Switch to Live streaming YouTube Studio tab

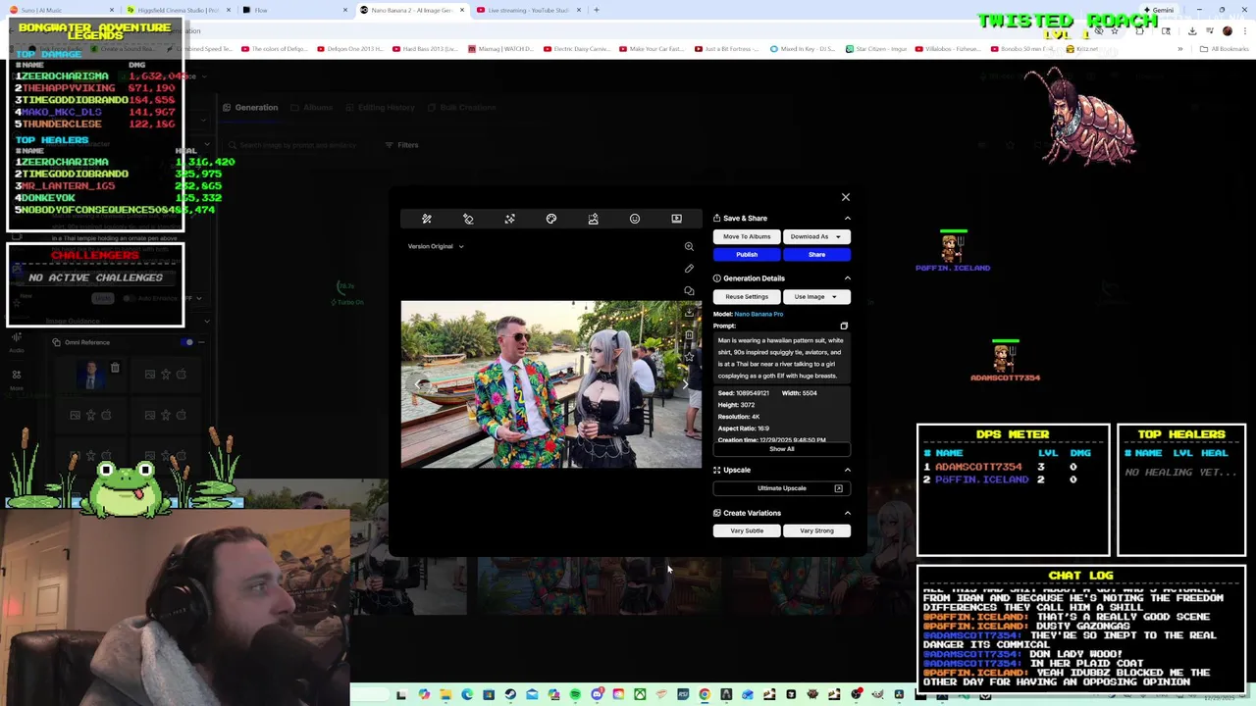pyautogui.click(x=530, y=10)
